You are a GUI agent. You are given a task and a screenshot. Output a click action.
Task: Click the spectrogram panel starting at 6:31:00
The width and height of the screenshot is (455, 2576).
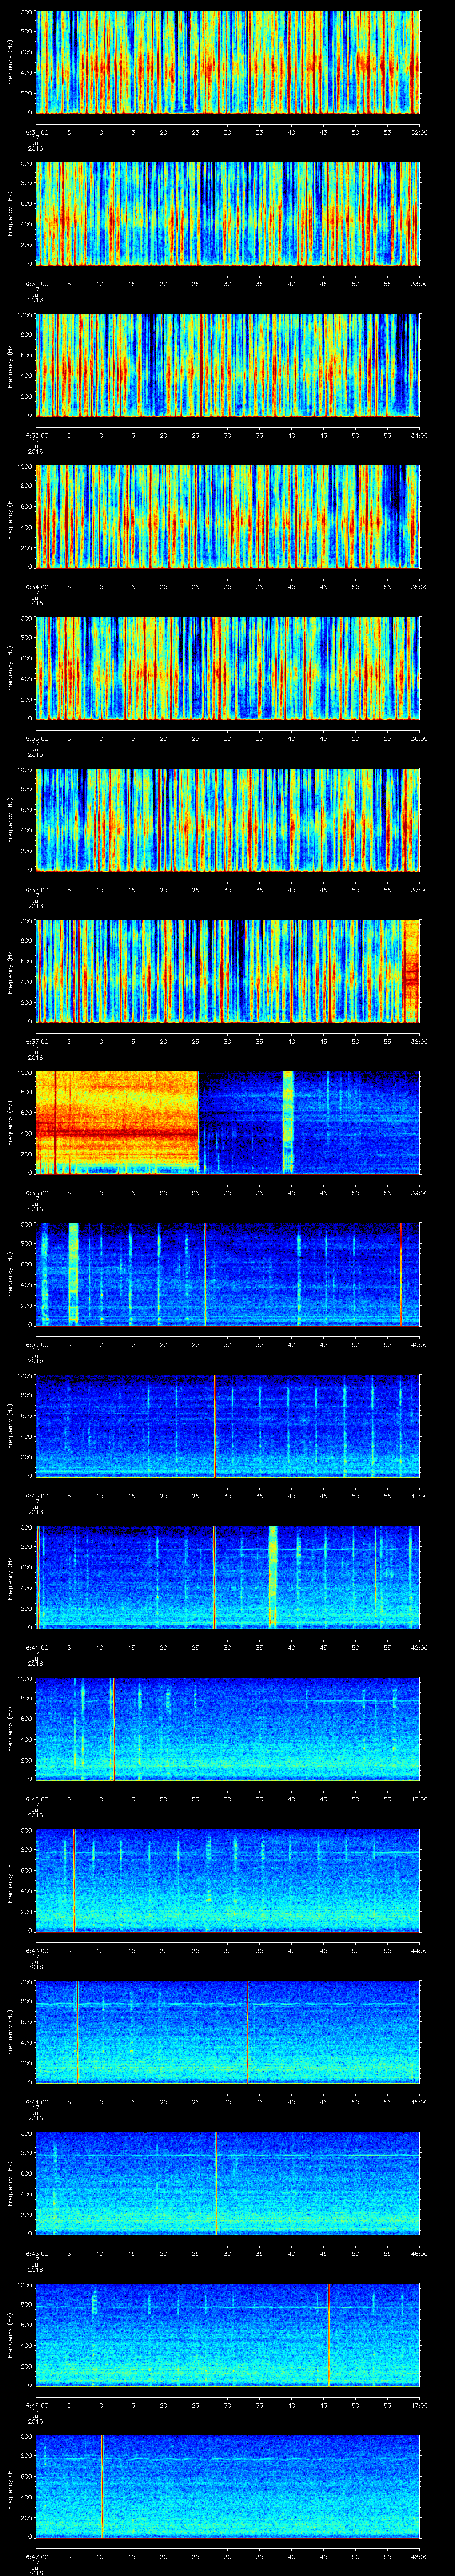click(x=228, y=62)
